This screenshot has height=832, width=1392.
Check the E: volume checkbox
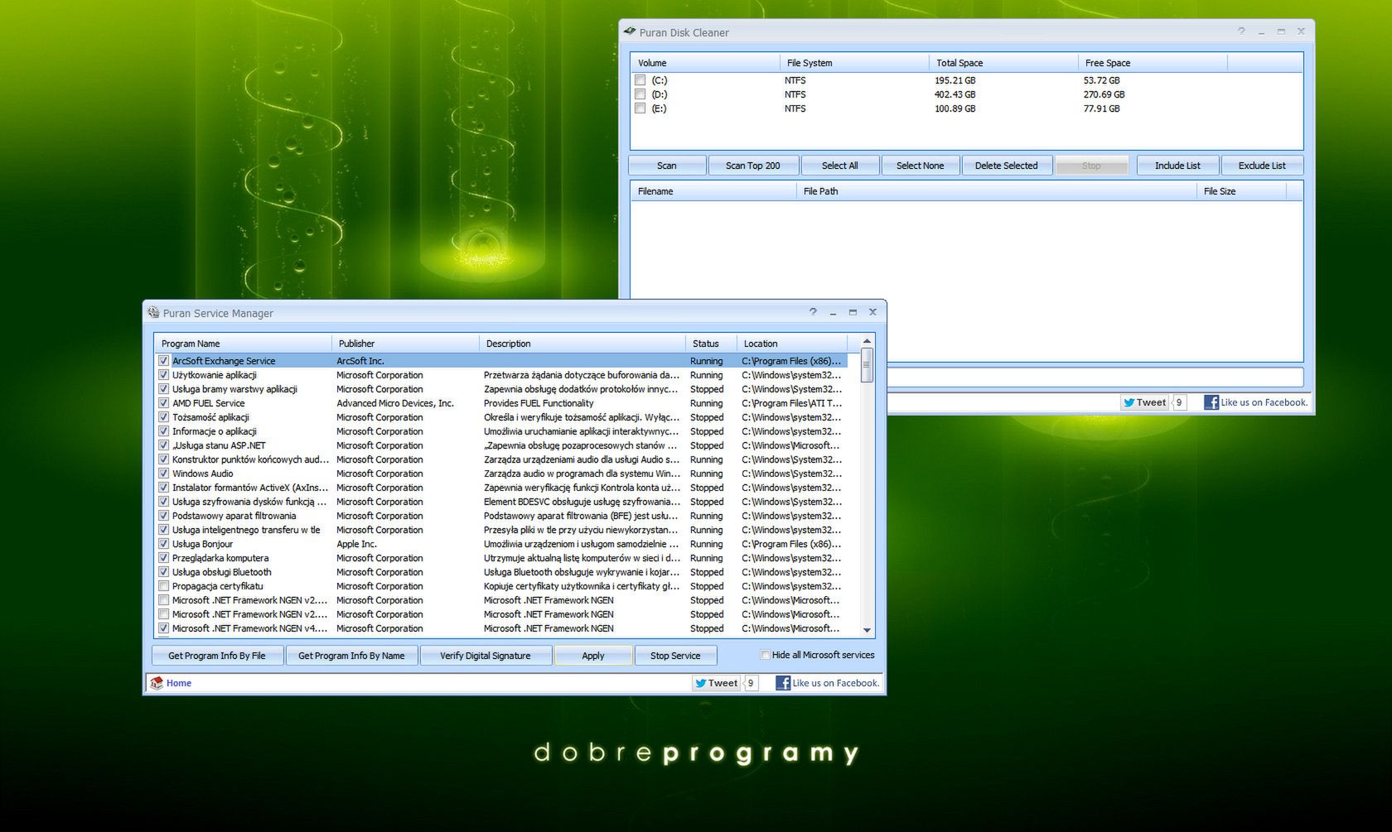click(640, 108)
